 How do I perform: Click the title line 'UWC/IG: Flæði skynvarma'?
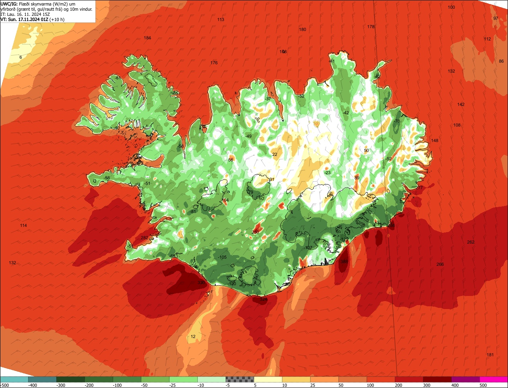click(x=38, y=4)
